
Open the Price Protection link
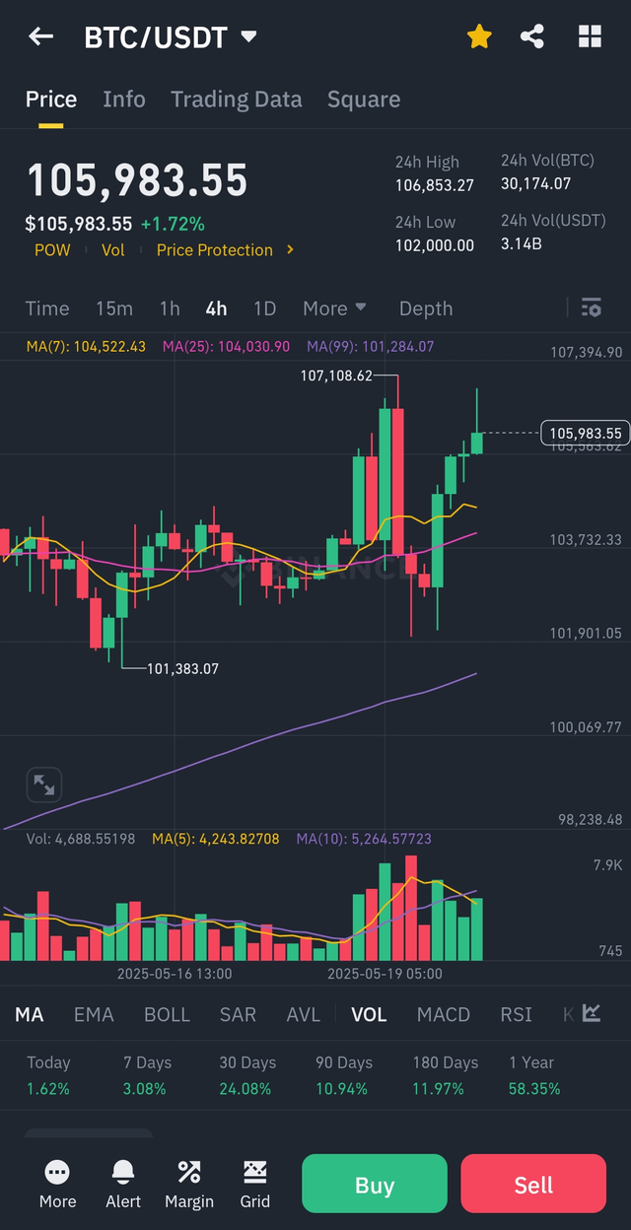pyautogui.click(x=215, y=250)
